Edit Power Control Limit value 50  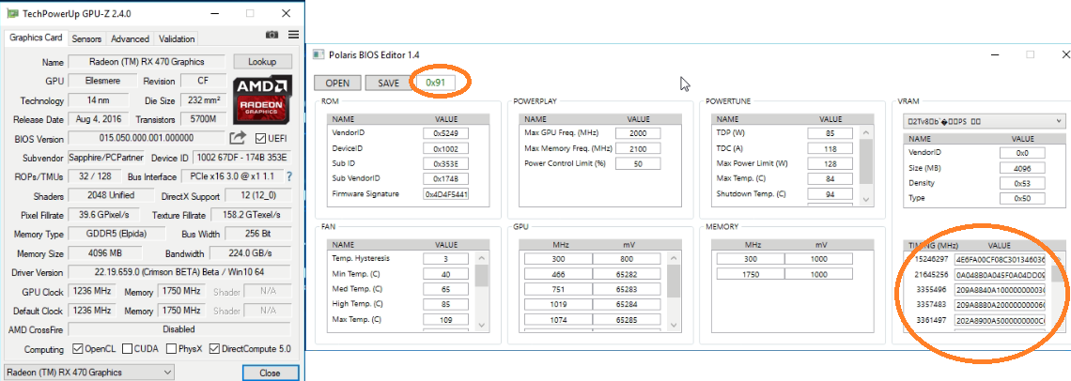pyautogui.click(x=638, y=164)
